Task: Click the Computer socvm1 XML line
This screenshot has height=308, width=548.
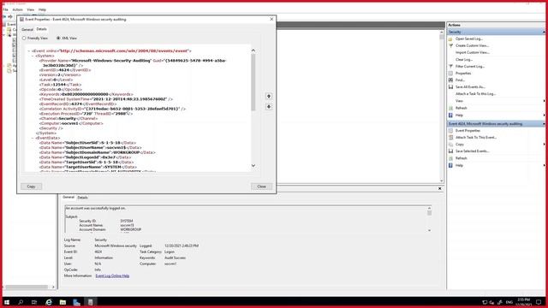Action: (x=71, y=123)
